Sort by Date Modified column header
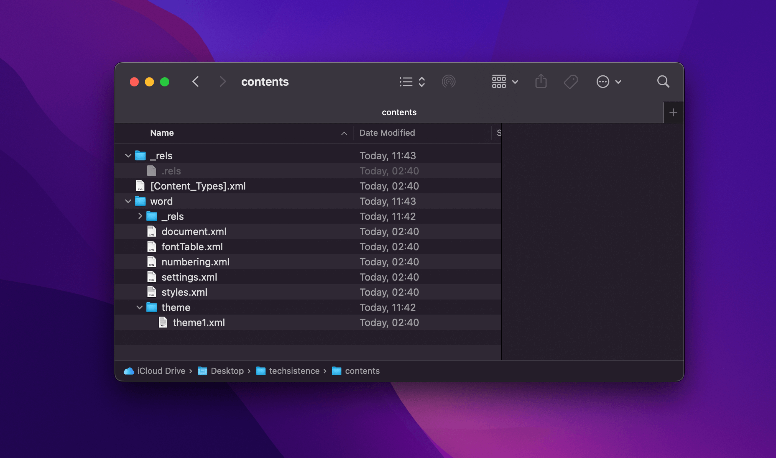 387,133
